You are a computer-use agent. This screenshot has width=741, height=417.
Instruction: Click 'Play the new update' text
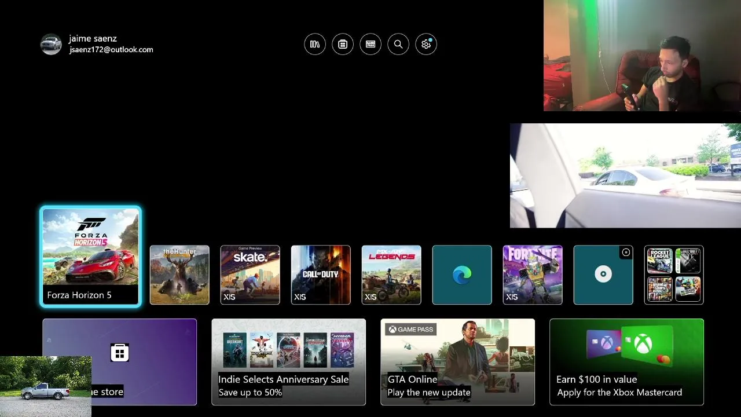coord(429,393)
